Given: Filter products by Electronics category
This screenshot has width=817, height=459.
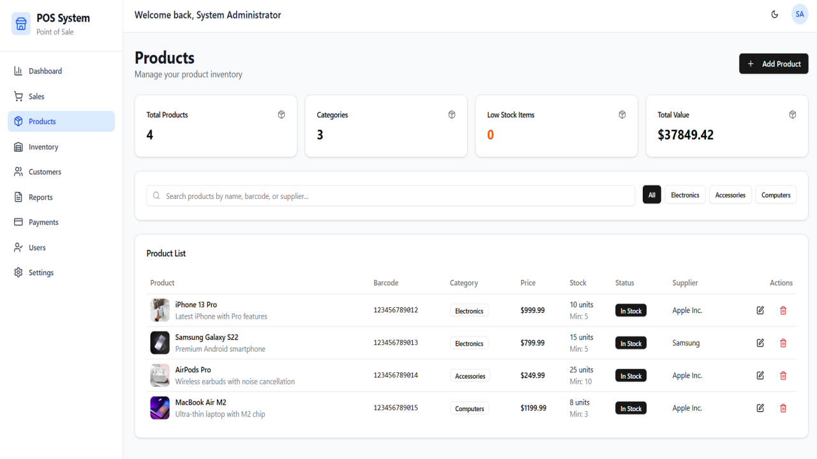Looking at the screenshot, I should coord(685,195).
